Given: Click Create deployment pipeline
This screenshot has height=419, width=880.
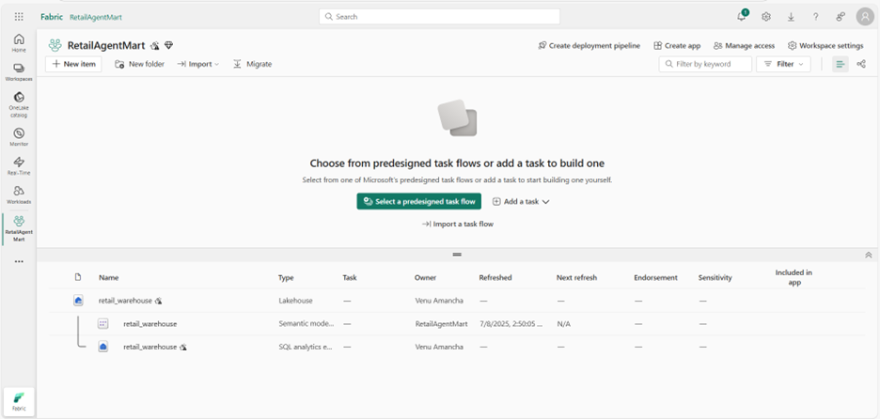Looking at the screenshot, I should coord(589,46).
